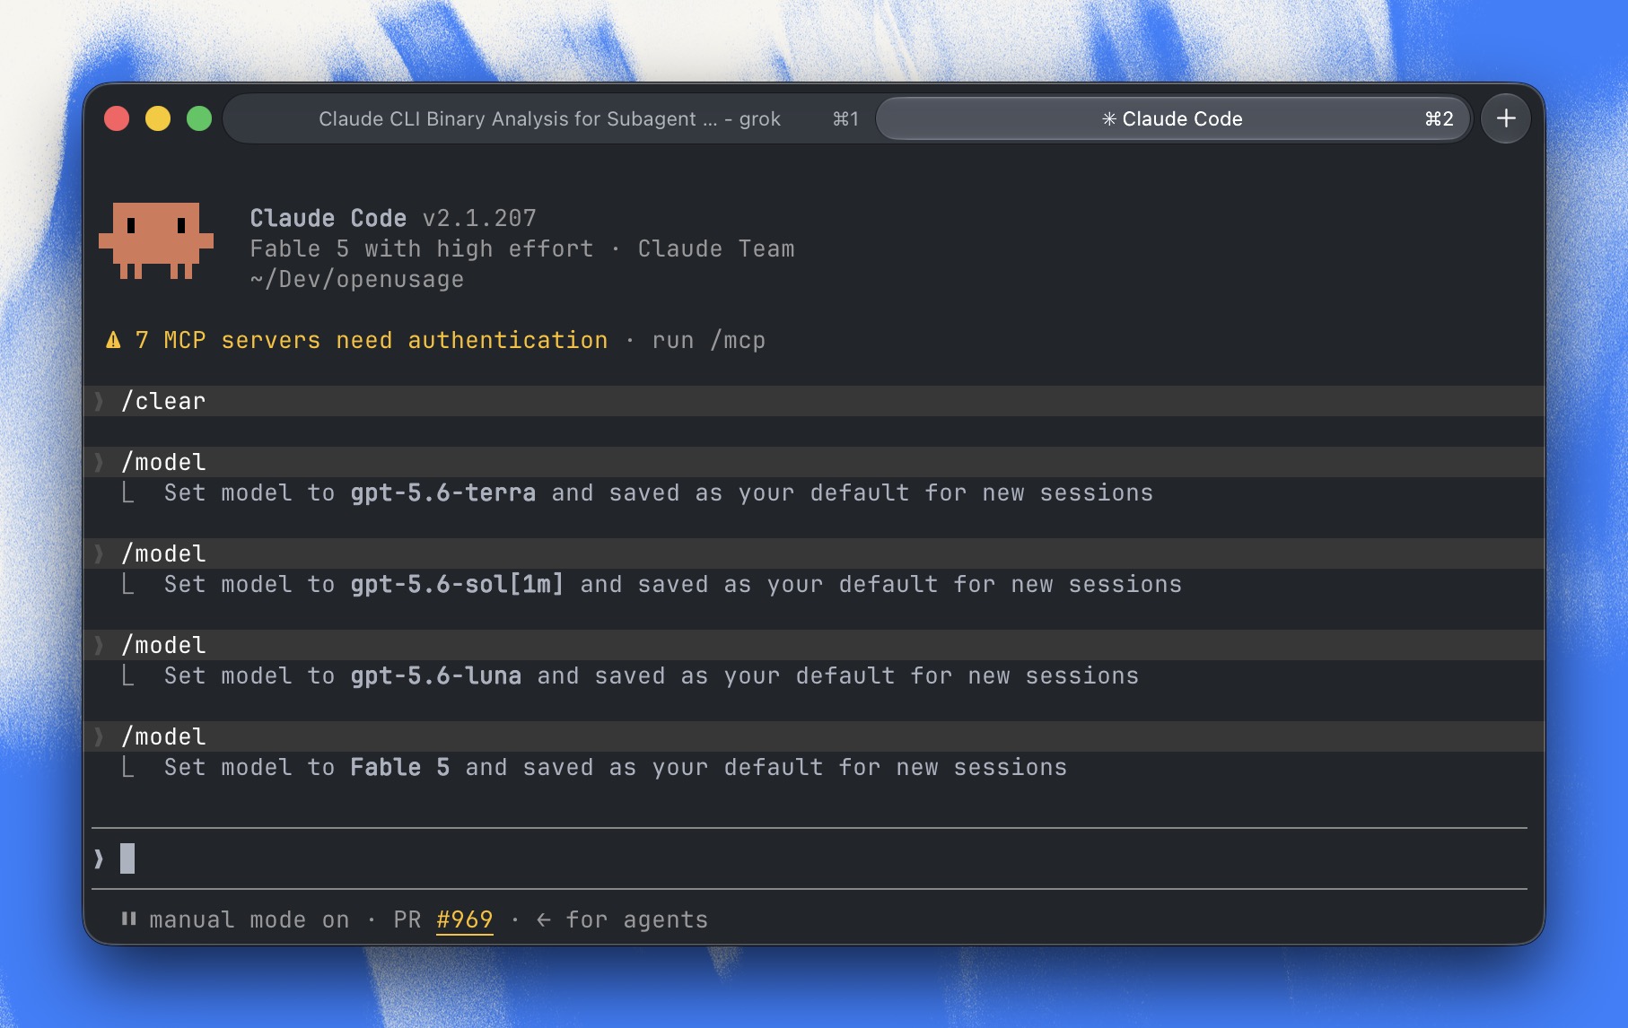Click the left arrow before for agents
Image resolution: width=1628 pixels, height=1028 pixels.
pyautogui.click(x=543, y=919)
